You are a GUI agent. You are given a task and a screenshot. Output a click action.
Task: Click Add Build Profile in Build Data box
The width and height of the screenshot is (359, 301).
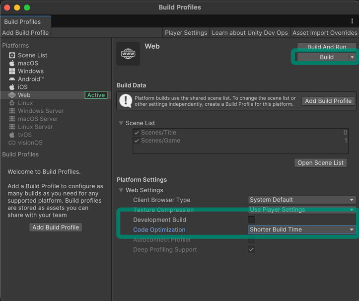click(x=328, y=101)
